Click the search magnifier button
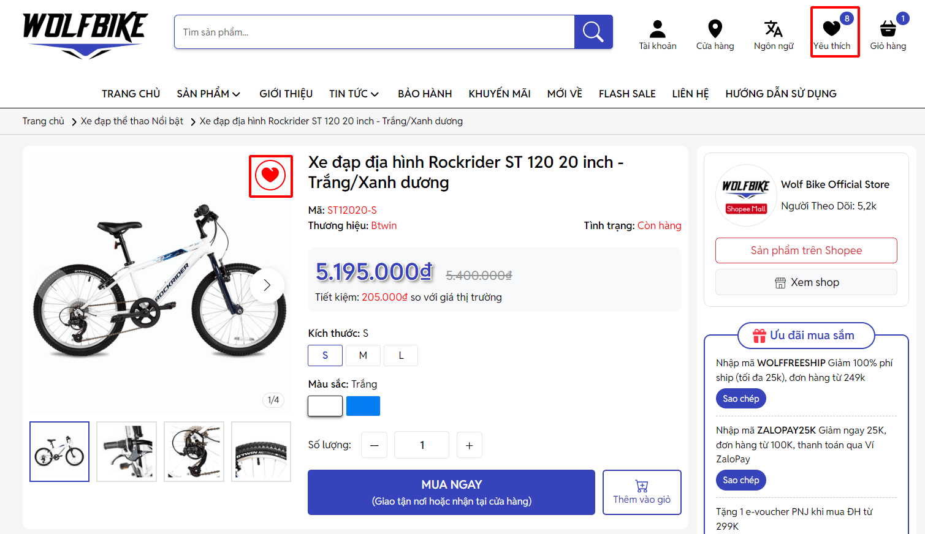This screenshot has width=925, height=534. point(593,32)
